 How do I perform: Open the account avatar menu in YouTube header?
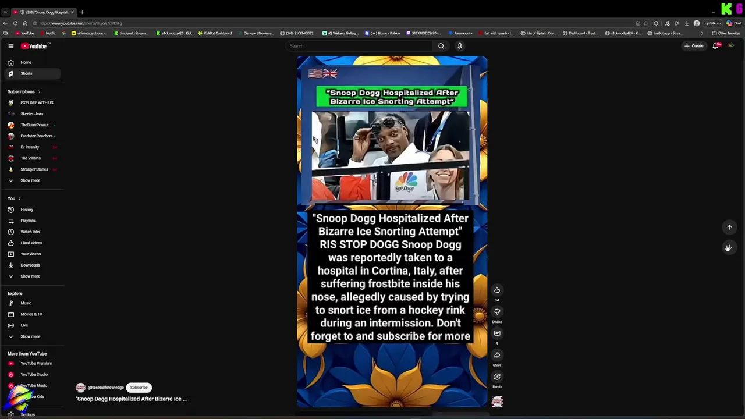click(x=731, y=46)
